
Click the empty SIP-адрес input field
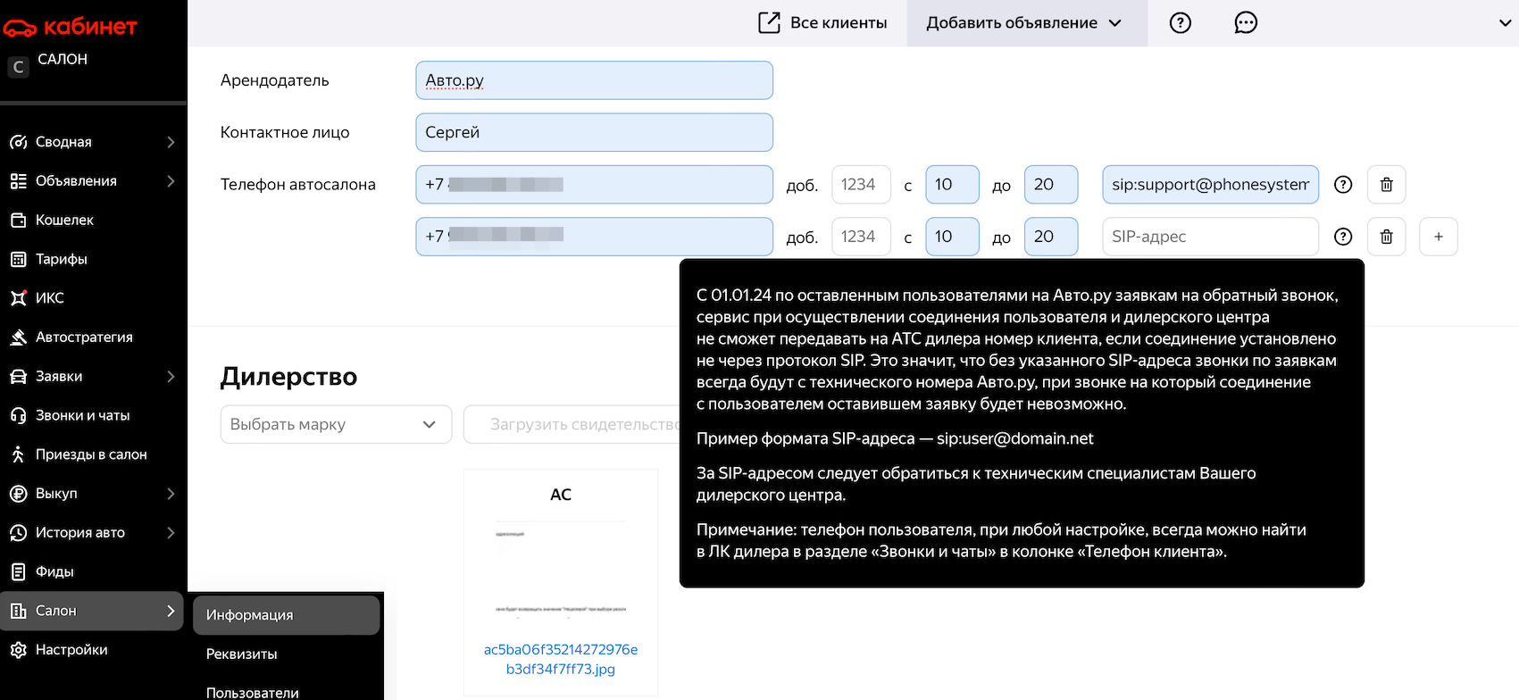[x=1209, y=237]
